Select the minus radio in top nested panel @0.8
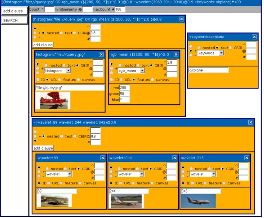The width and height of the screenshot is (264, 218). 35,37
